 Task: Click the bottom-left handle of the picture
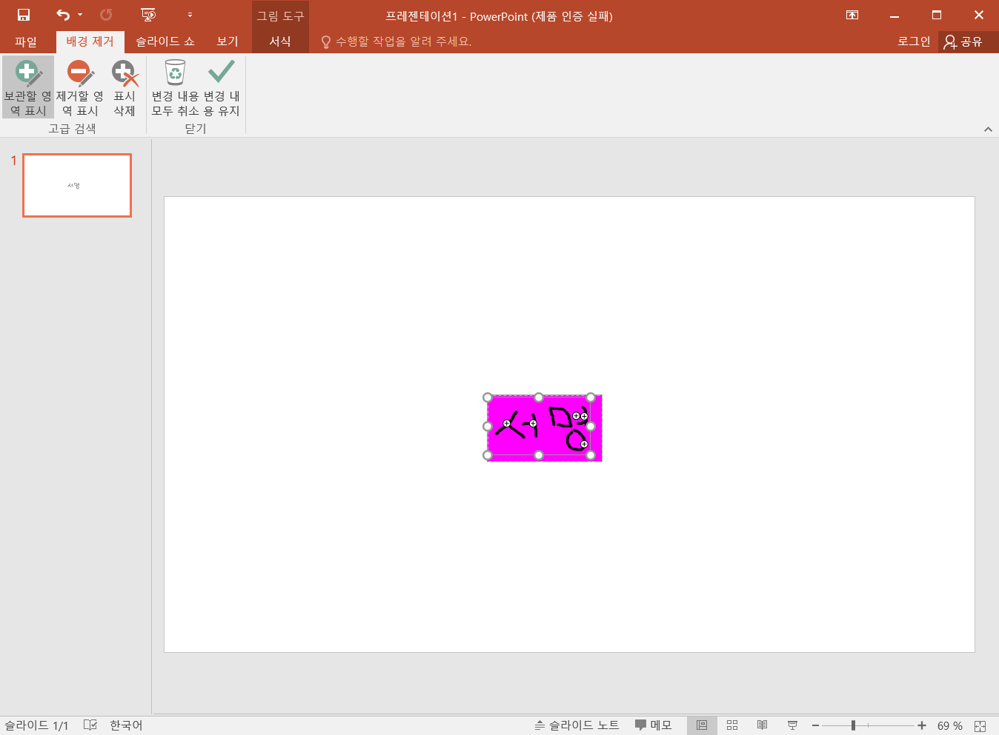[488, 455]
